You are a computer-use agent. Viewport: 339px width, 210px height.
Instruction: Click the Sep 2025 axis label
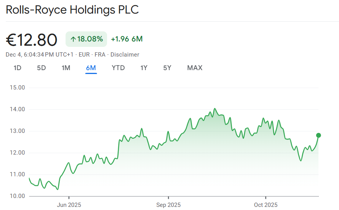(168, 205)
